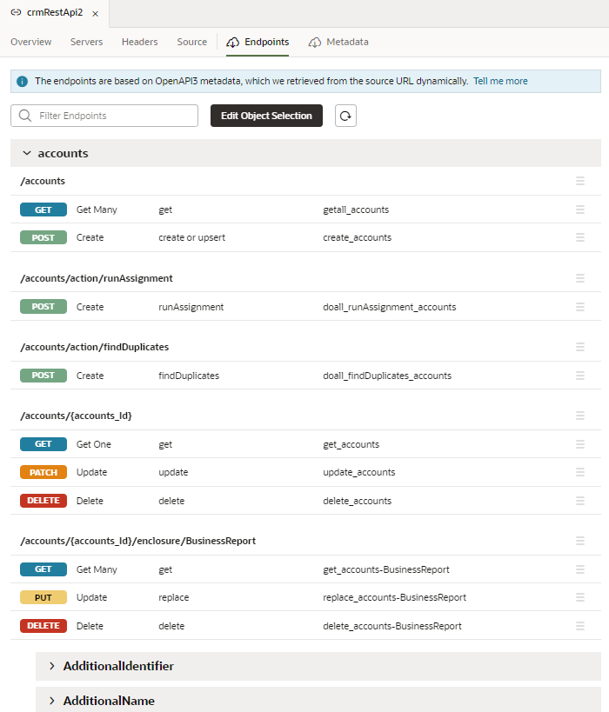Open the hamburger menu on getall_accounts row
609x712 pixels.
point(580,209)
